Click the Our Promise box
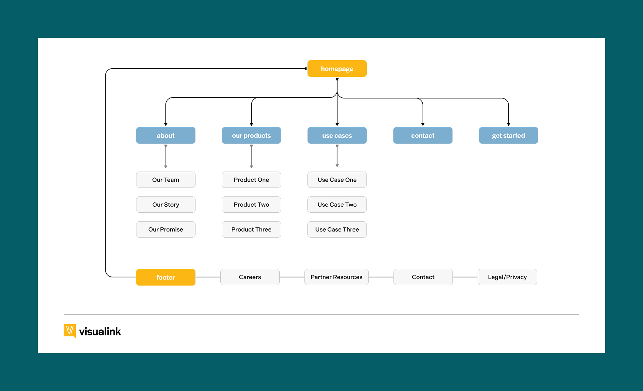 coord(165,229)
